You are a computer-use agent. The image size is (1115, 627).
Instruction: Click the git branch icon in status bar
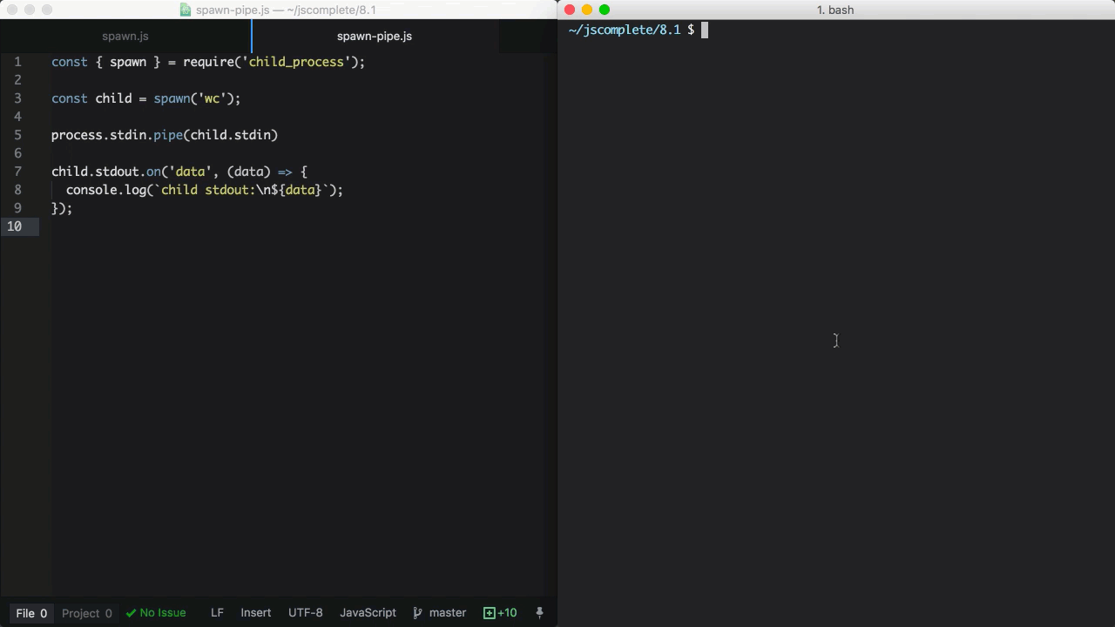coord(417,612)
